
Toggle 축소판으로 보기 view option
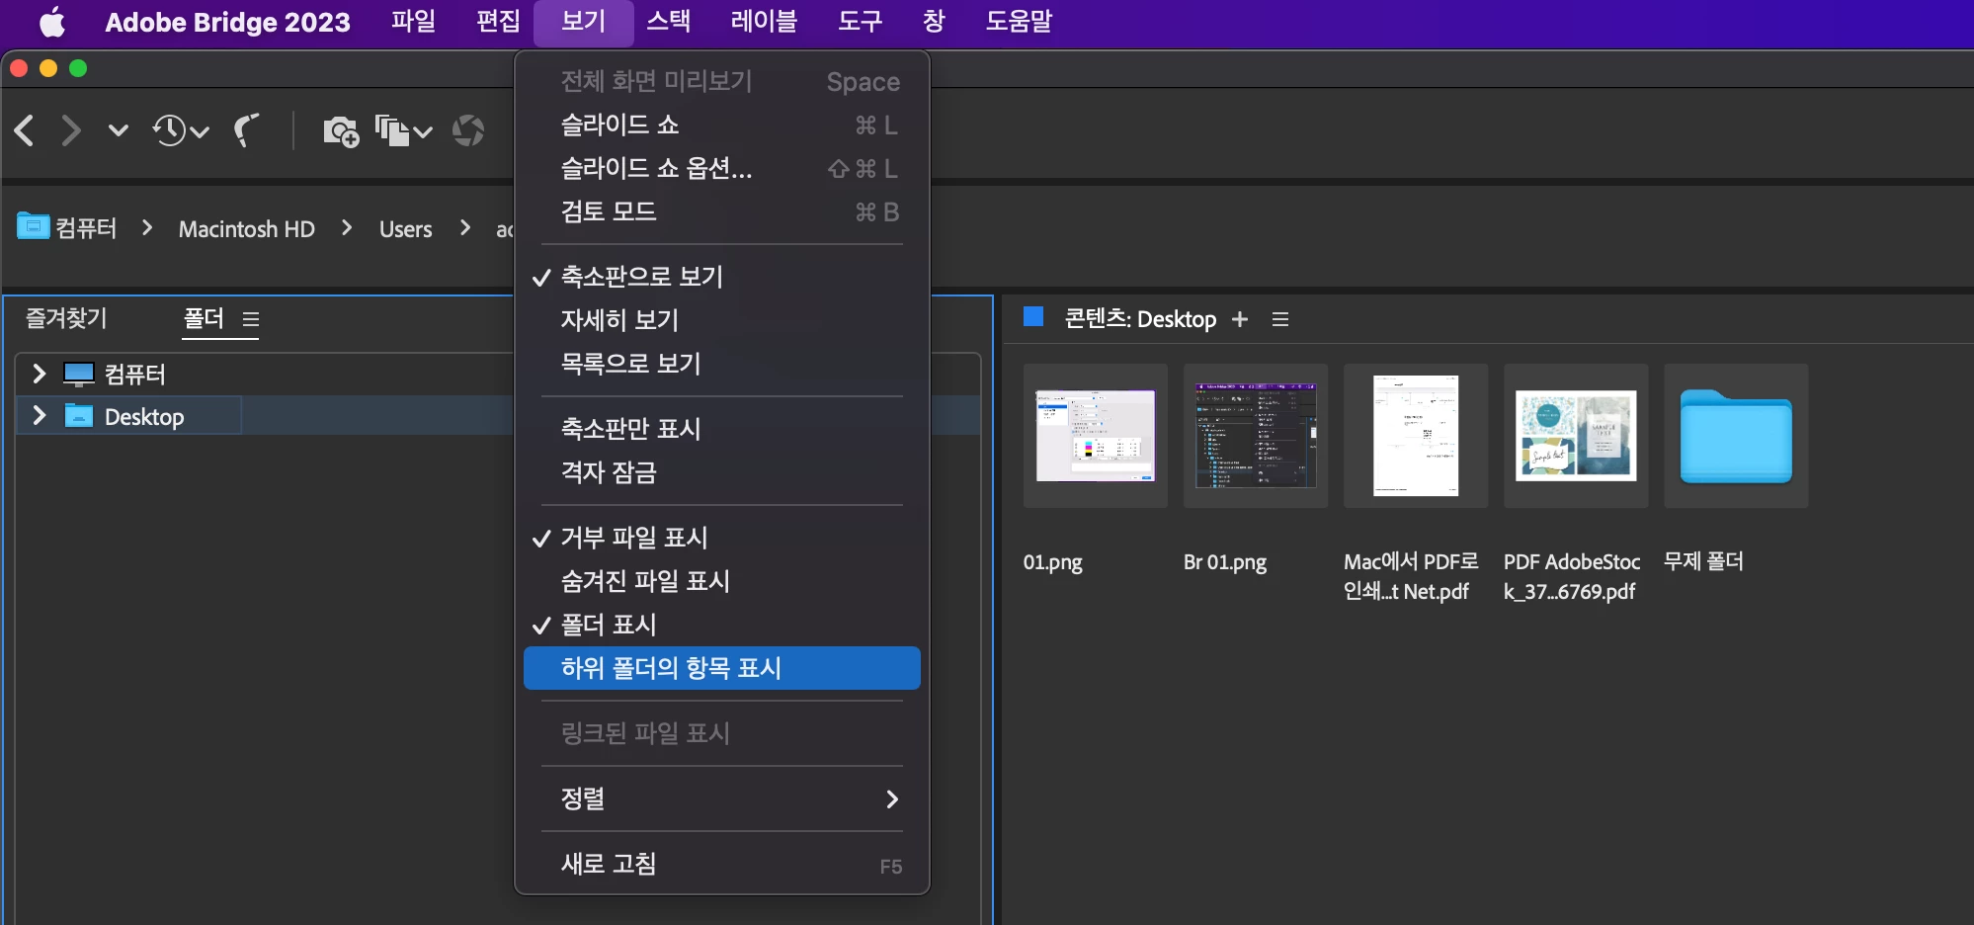(x=722, y=278)
